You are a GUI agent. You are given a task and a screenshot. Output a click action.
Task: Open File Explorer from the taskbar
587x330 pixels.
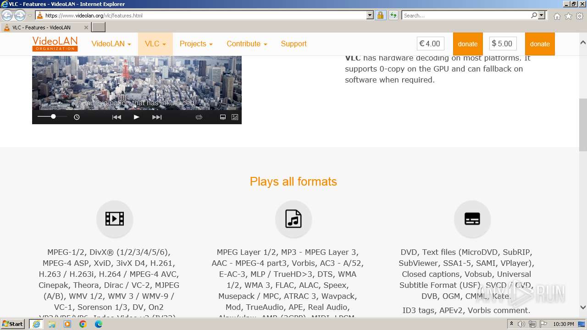click(x=52, y=324)
